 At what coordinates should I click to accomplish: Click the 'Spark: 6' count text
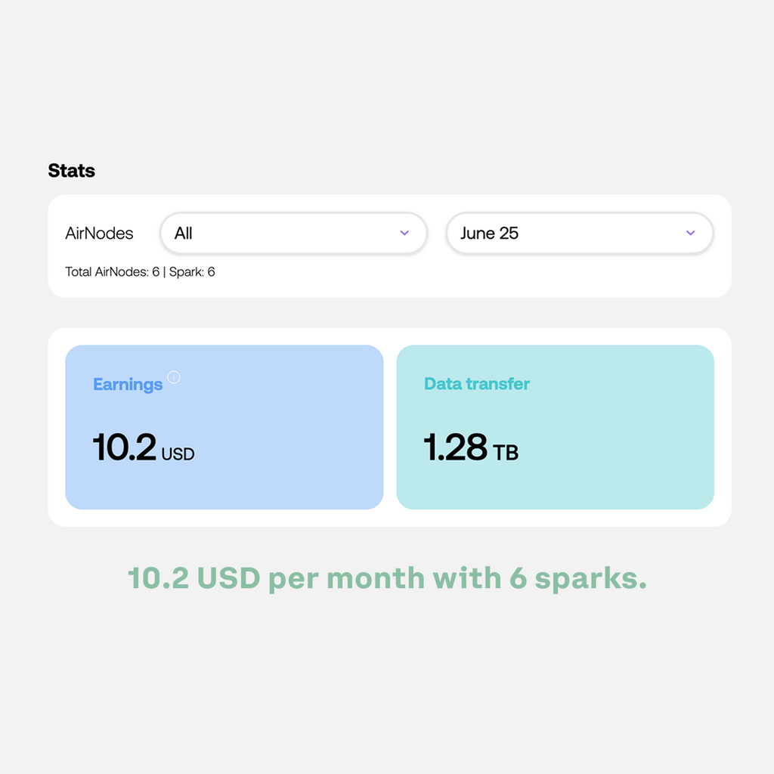(x=192, y=272)
